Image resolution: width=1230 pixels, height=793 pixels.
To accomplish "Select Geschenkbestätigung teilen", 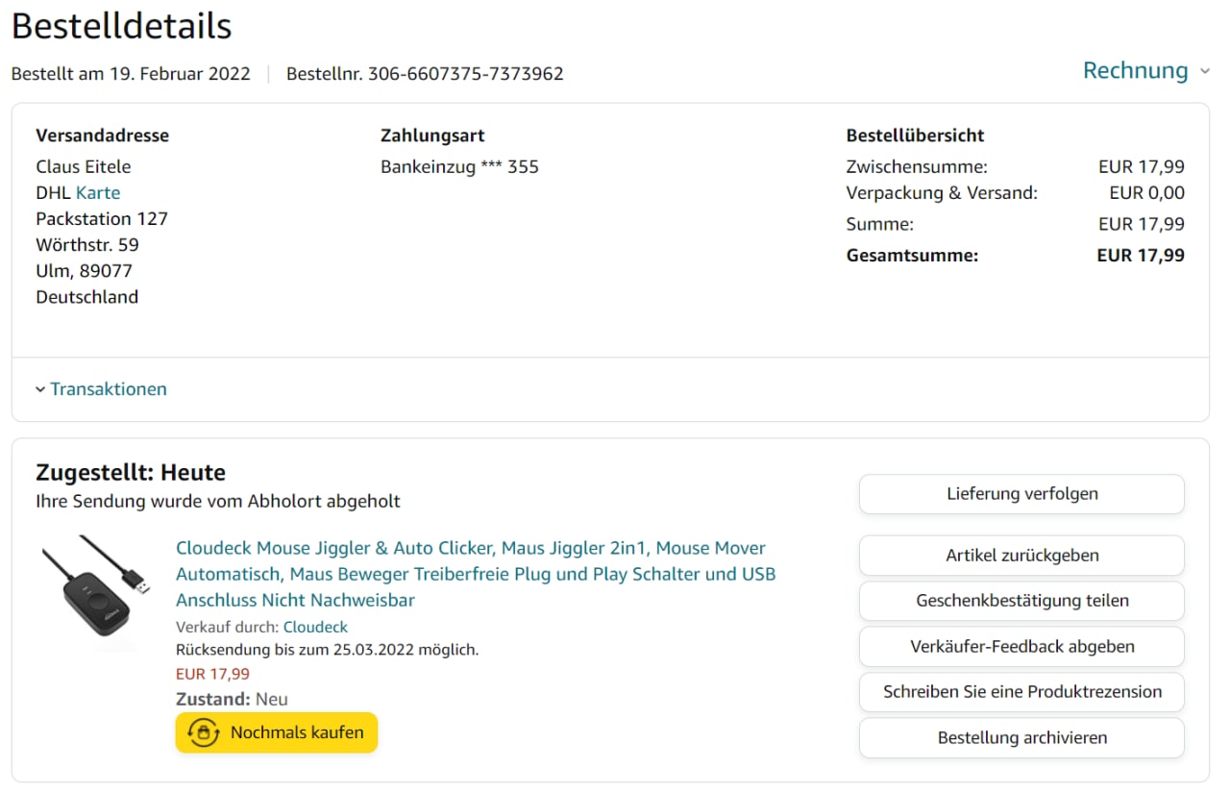I will [1021, 601].
